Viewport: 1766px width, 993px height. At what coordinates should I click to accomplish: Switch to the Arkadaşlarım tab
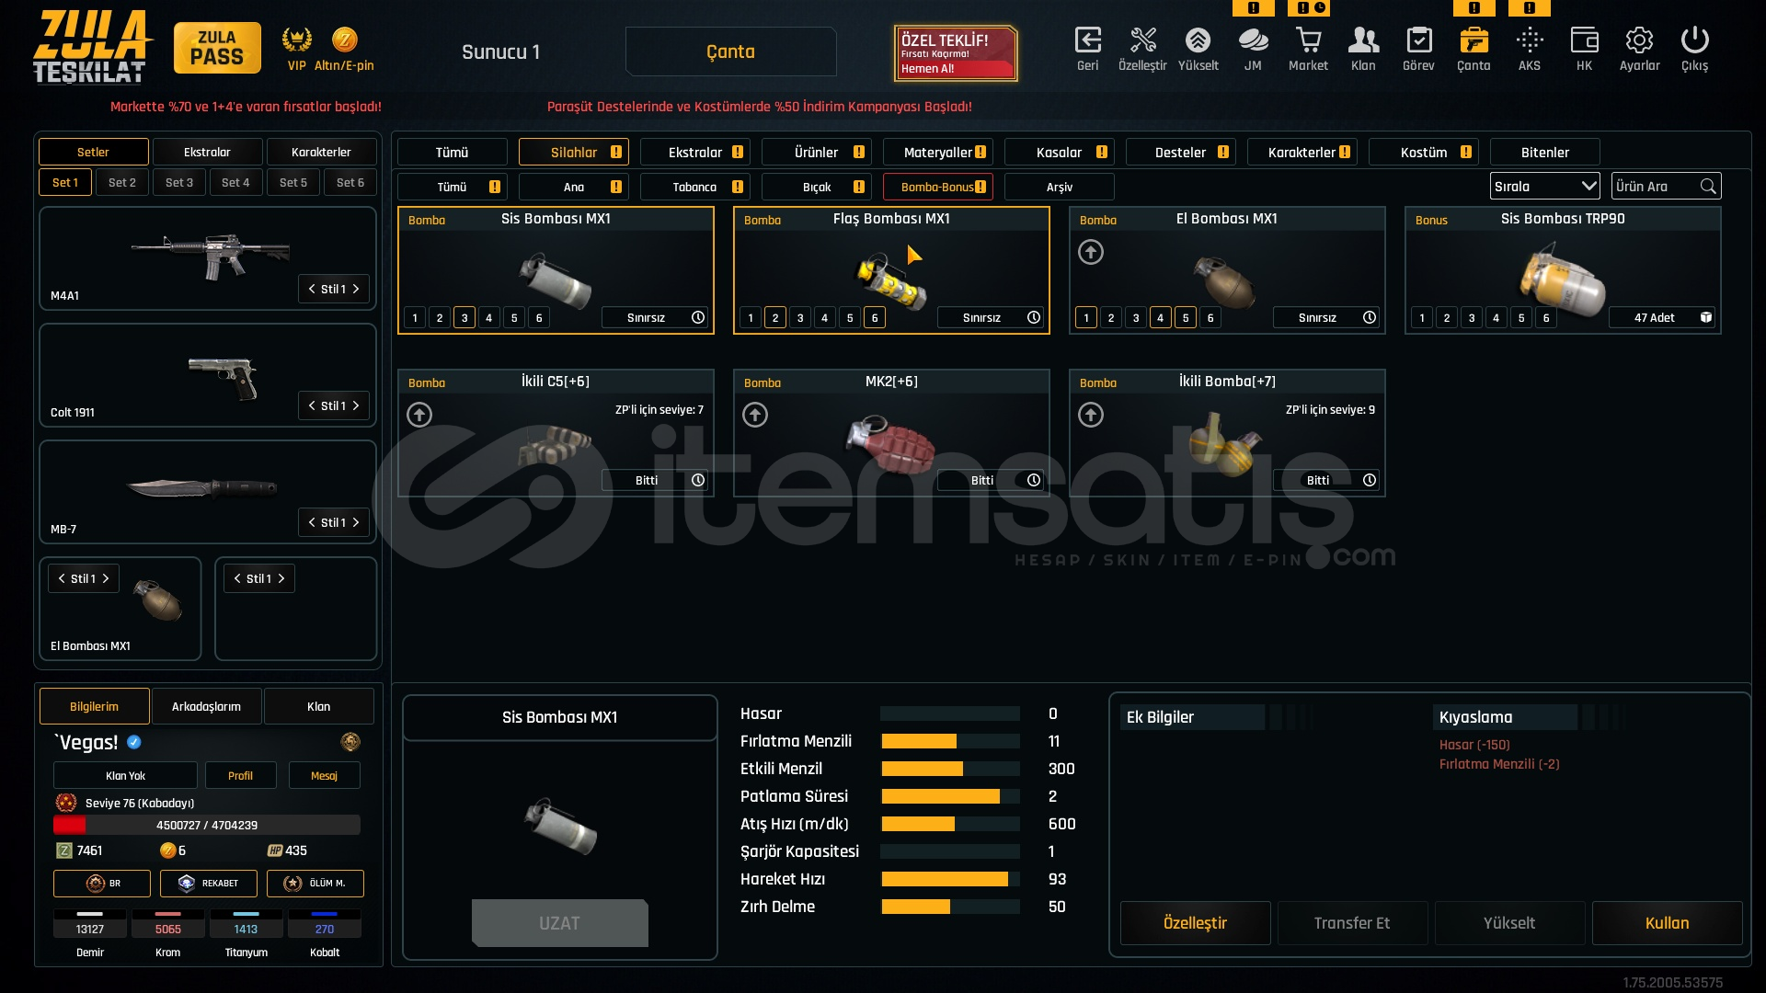(207, 706)
